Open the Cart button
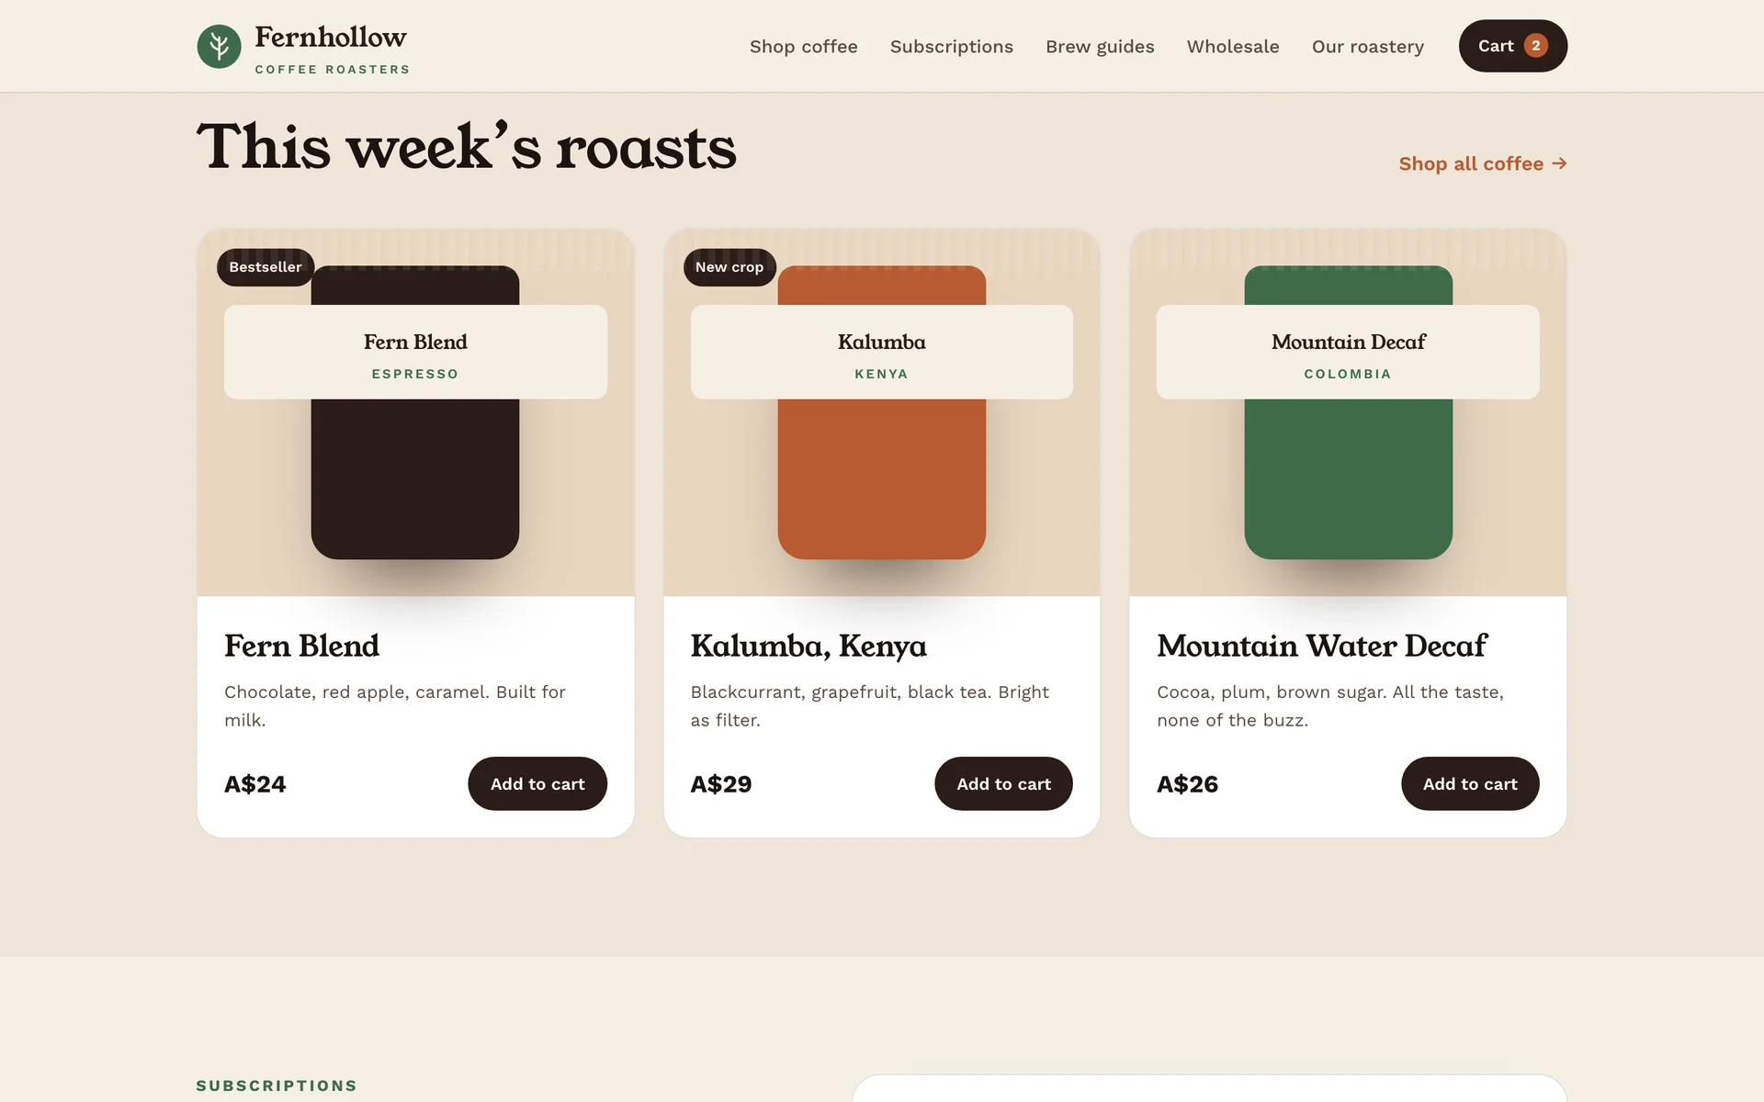The height and width of the screenshot is (1102, 1764). [1512, 46]
